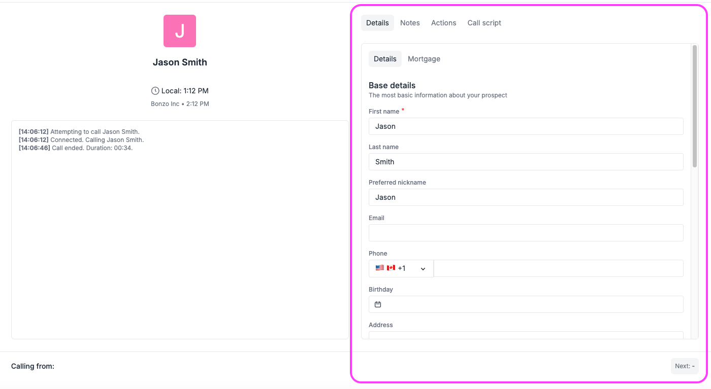
Task: Click the pink J avatar for Jason Smith
Action: 180,31
